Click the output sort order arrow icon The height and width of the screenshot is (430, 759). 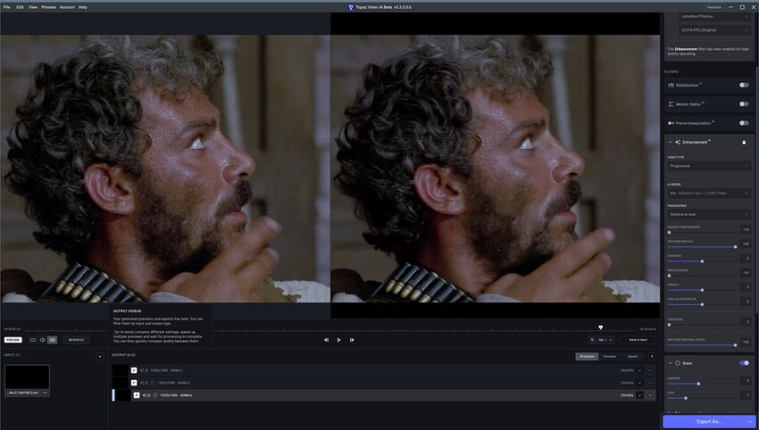652,357
